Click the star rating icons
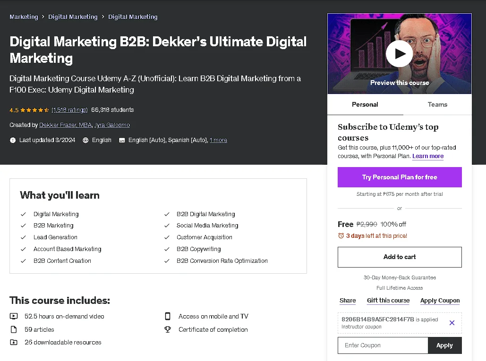The image size is (486, 361). [x=34, y=110]
